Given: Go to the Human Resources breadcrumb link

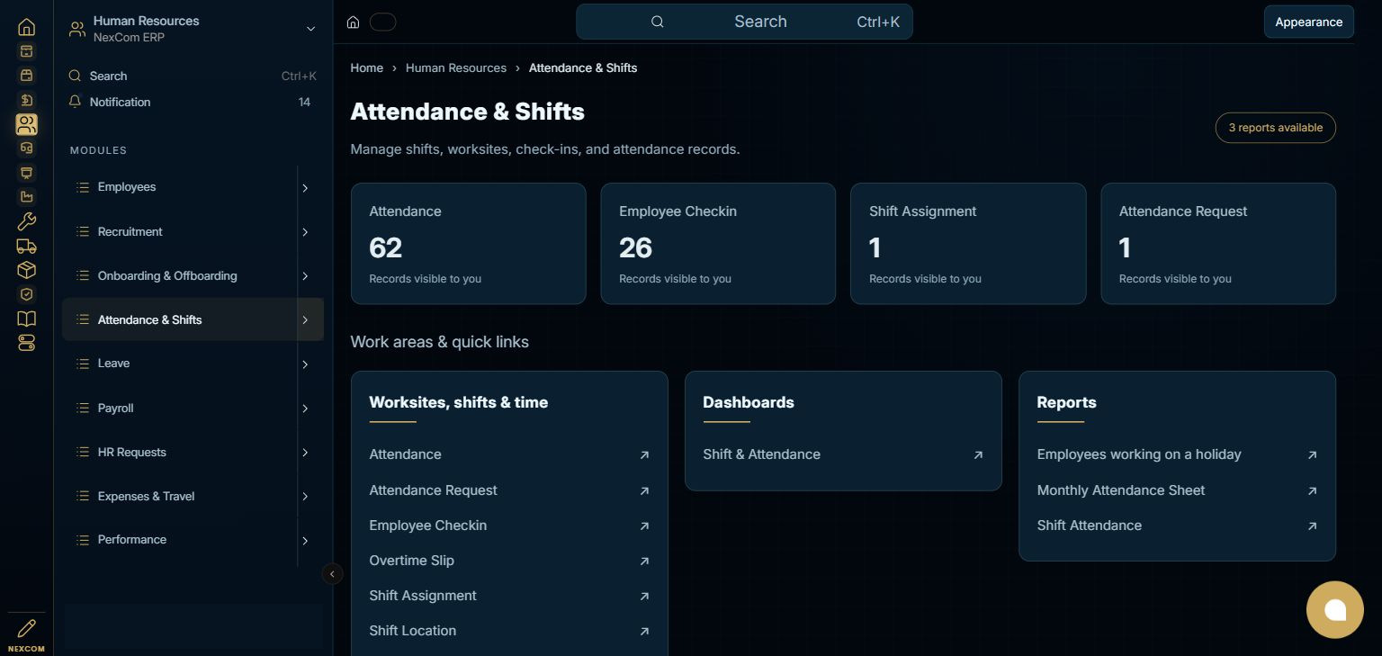Looking at the screenshot, I should pyautogui.click(x=456, y=68).
